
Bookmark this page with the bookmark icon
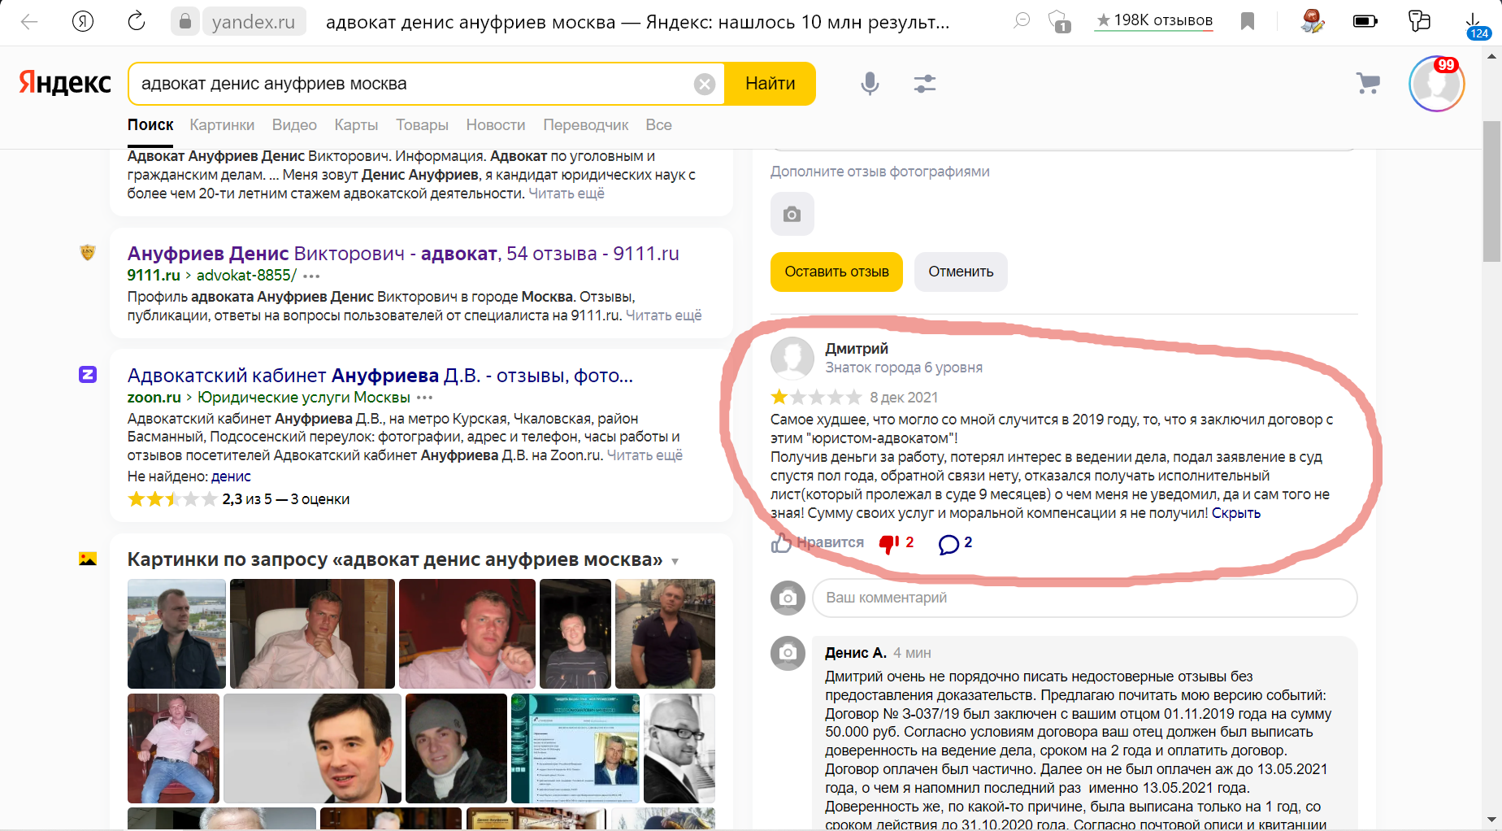click(1248, 22)
